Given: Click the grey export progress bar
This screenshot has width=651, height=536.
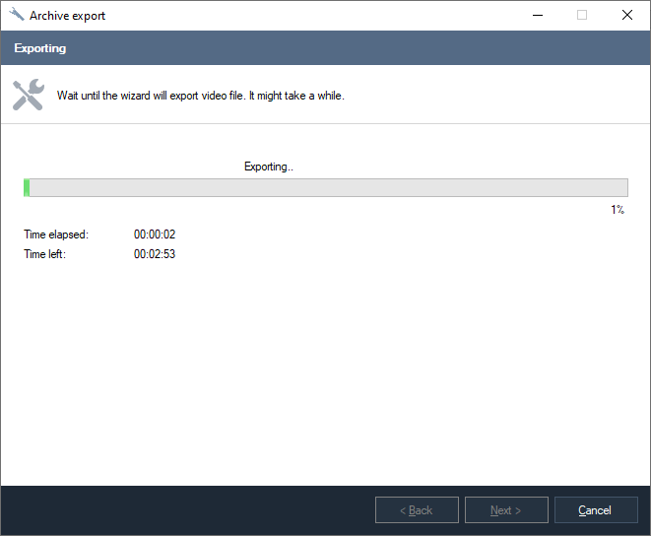Looking at the screenshot, I should click(x=325, y=188).
